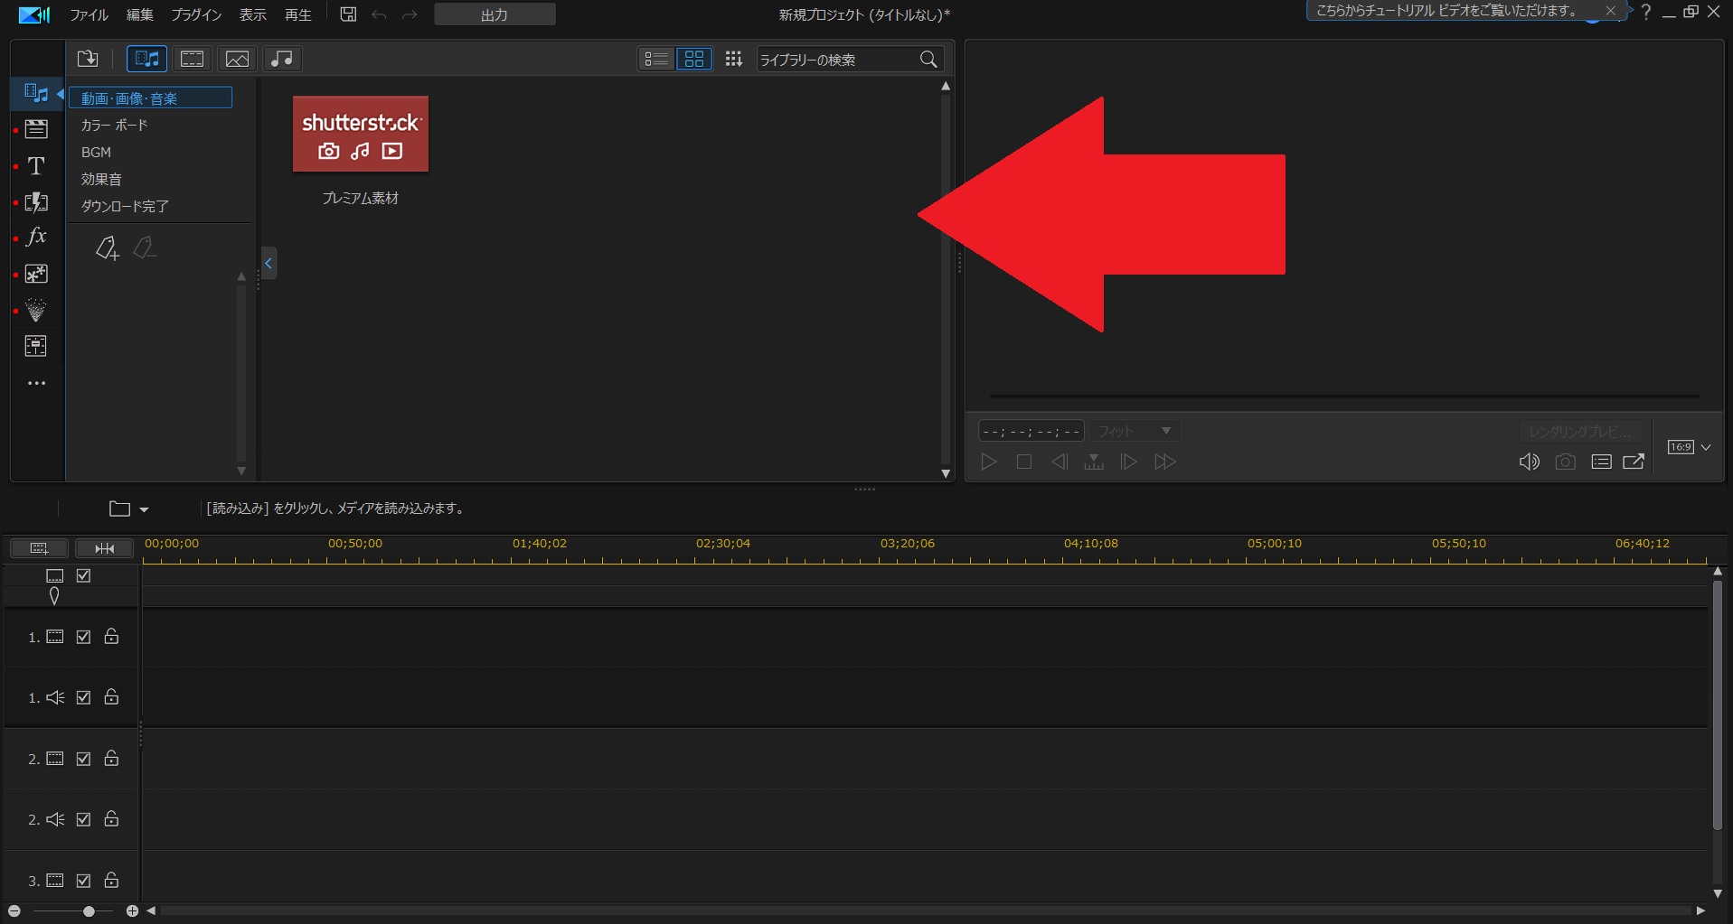Redo the last undone action
1733x924 pixels.
pos(410,14)
